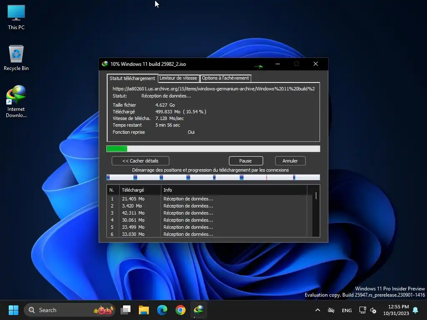Click the Réception de données status text
427x320 pixels.
pyautogui.click(x=166, y=96)
